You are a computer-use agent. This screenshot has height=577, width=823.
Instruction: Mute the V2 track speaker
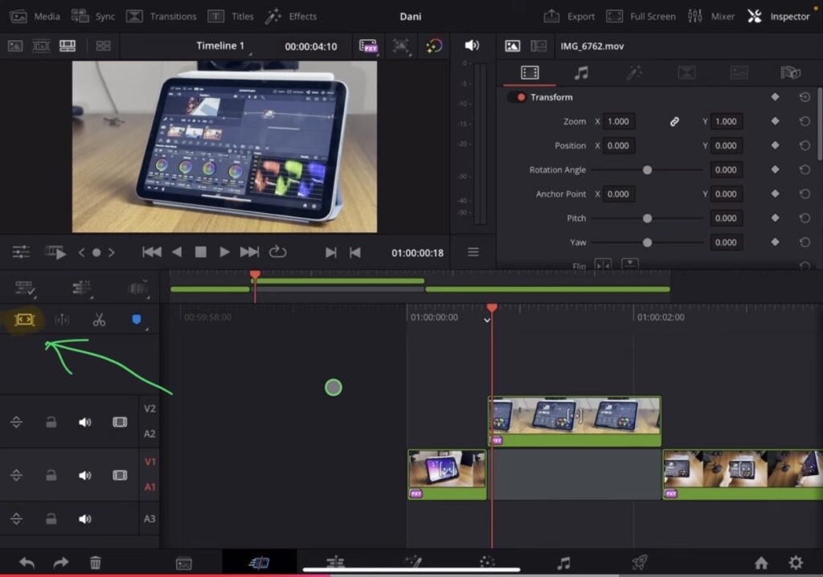(x=84, y=422)
